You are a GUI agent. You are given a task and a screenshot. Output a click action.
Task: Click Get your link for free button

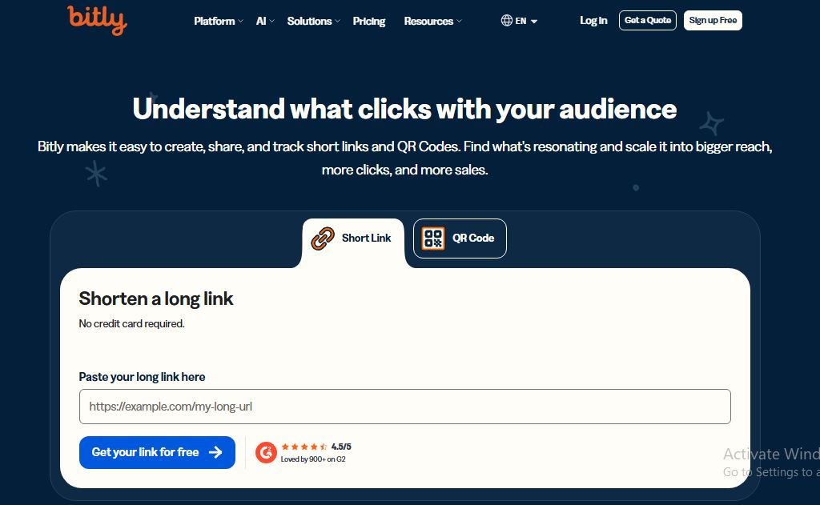tap(157, 452)
